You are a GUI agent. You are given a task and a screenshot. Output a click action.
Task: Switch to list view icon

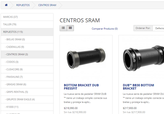(63, 28)
